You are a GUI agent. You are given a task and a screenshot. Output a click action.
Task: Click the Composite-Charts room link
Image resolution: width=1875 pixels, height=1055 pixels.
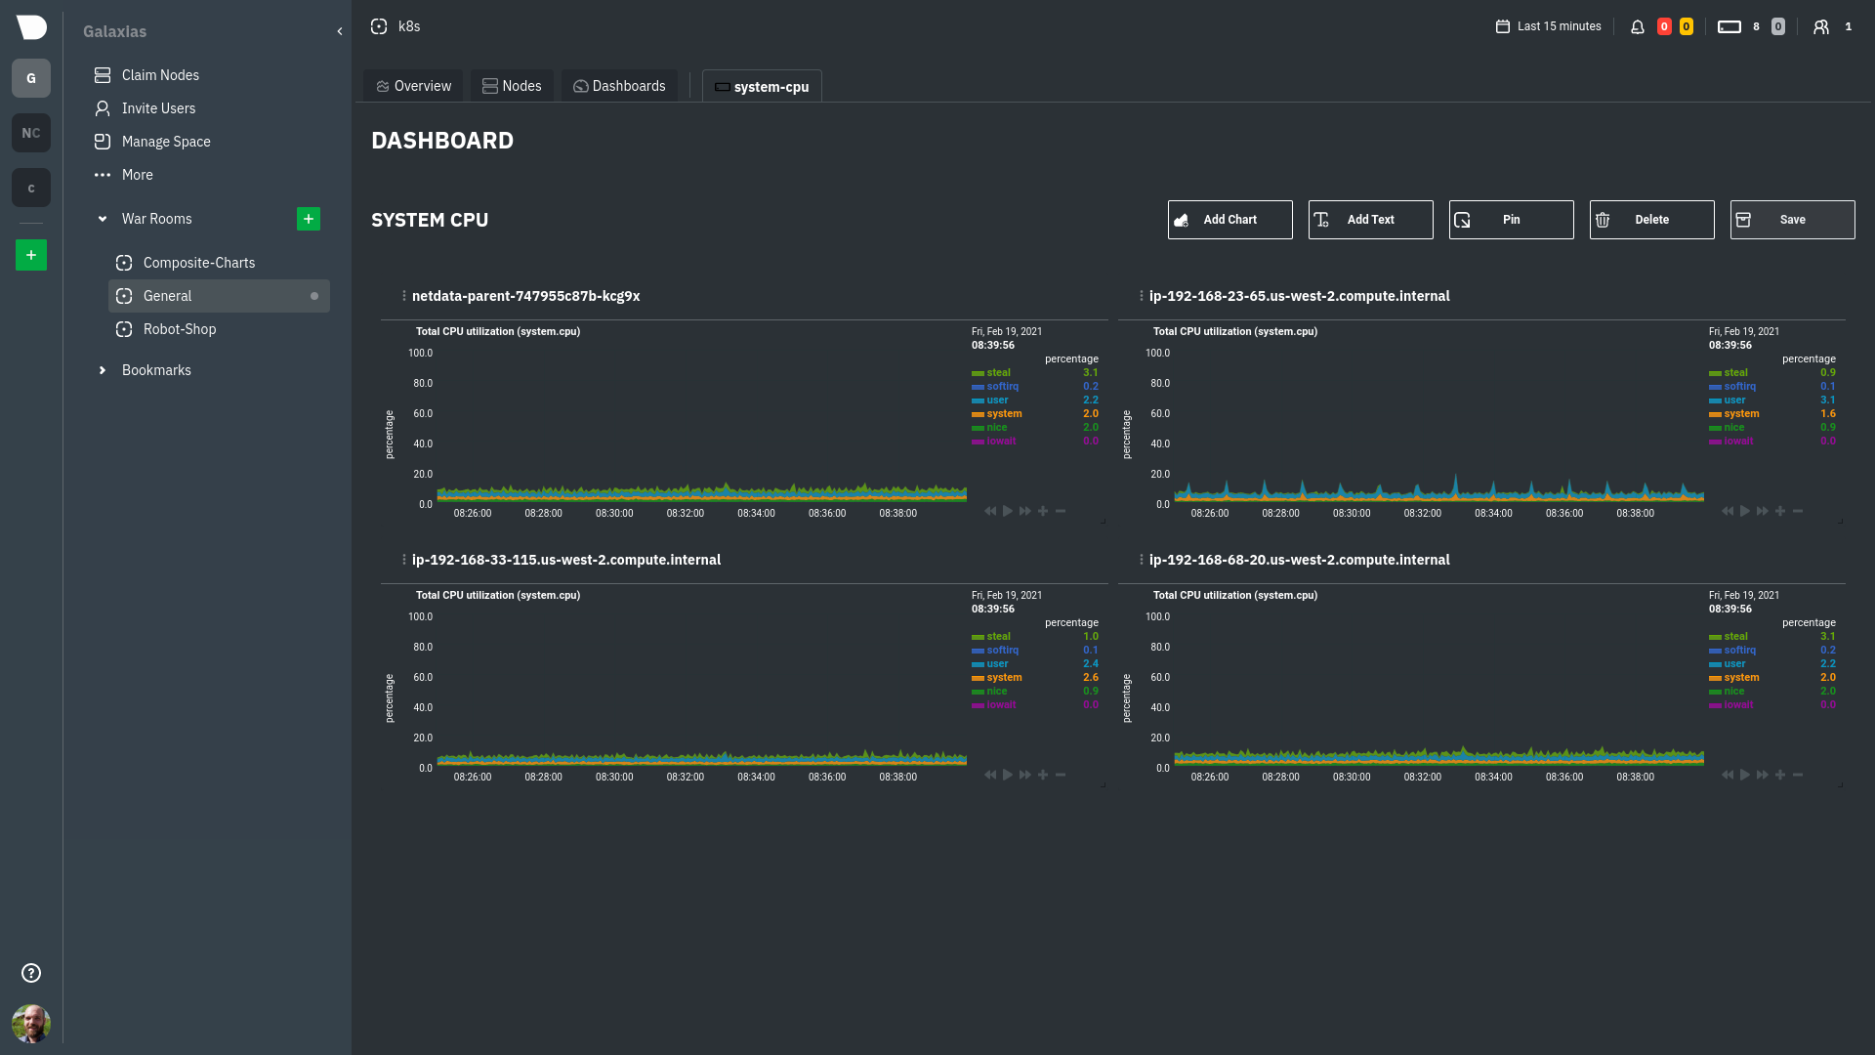[x=198, y=263]
